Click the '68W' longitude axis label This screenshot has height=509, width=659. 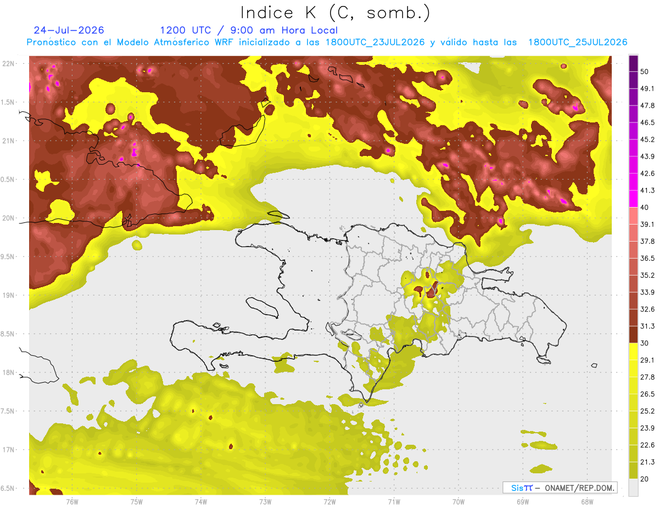point(587,502)
